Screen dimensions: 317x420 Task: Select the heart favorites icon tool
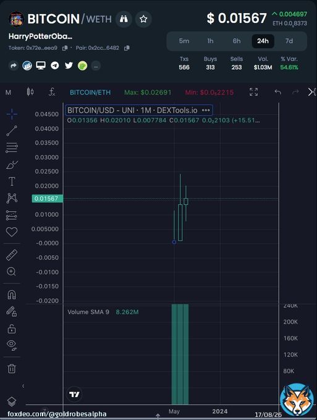click(x=12, y=232)
